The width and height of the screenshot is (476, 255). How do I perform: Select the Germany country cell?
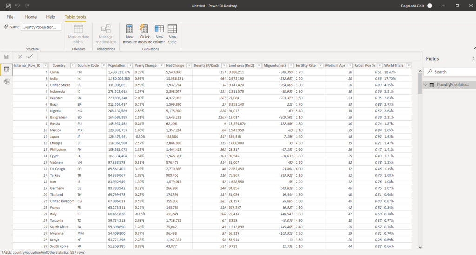62,188
